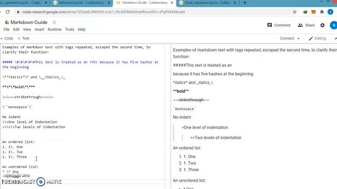The width and height of the screenshot is (337, 189).
Task: Star the Markdown Guide notebook
Action: point(54,22)
